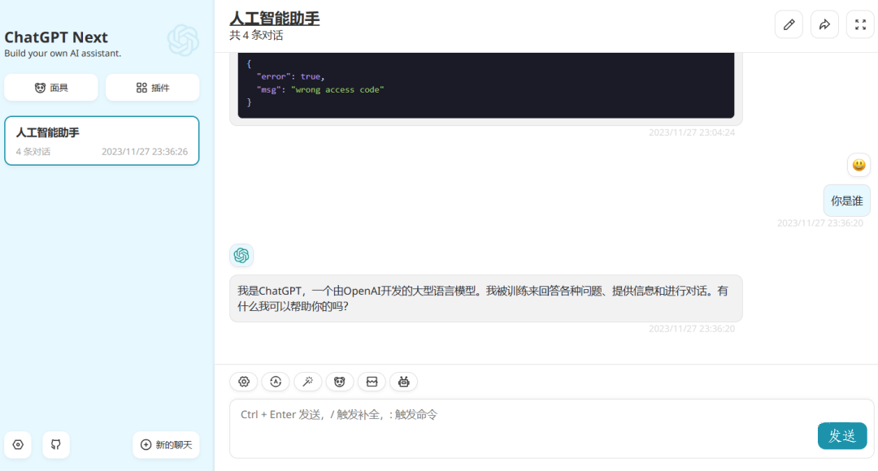Toggle fullscreen with expand icon

(x=860, y=24)
